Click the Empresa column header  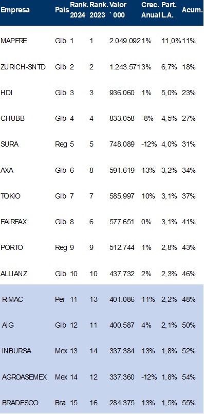coord(15,10)
